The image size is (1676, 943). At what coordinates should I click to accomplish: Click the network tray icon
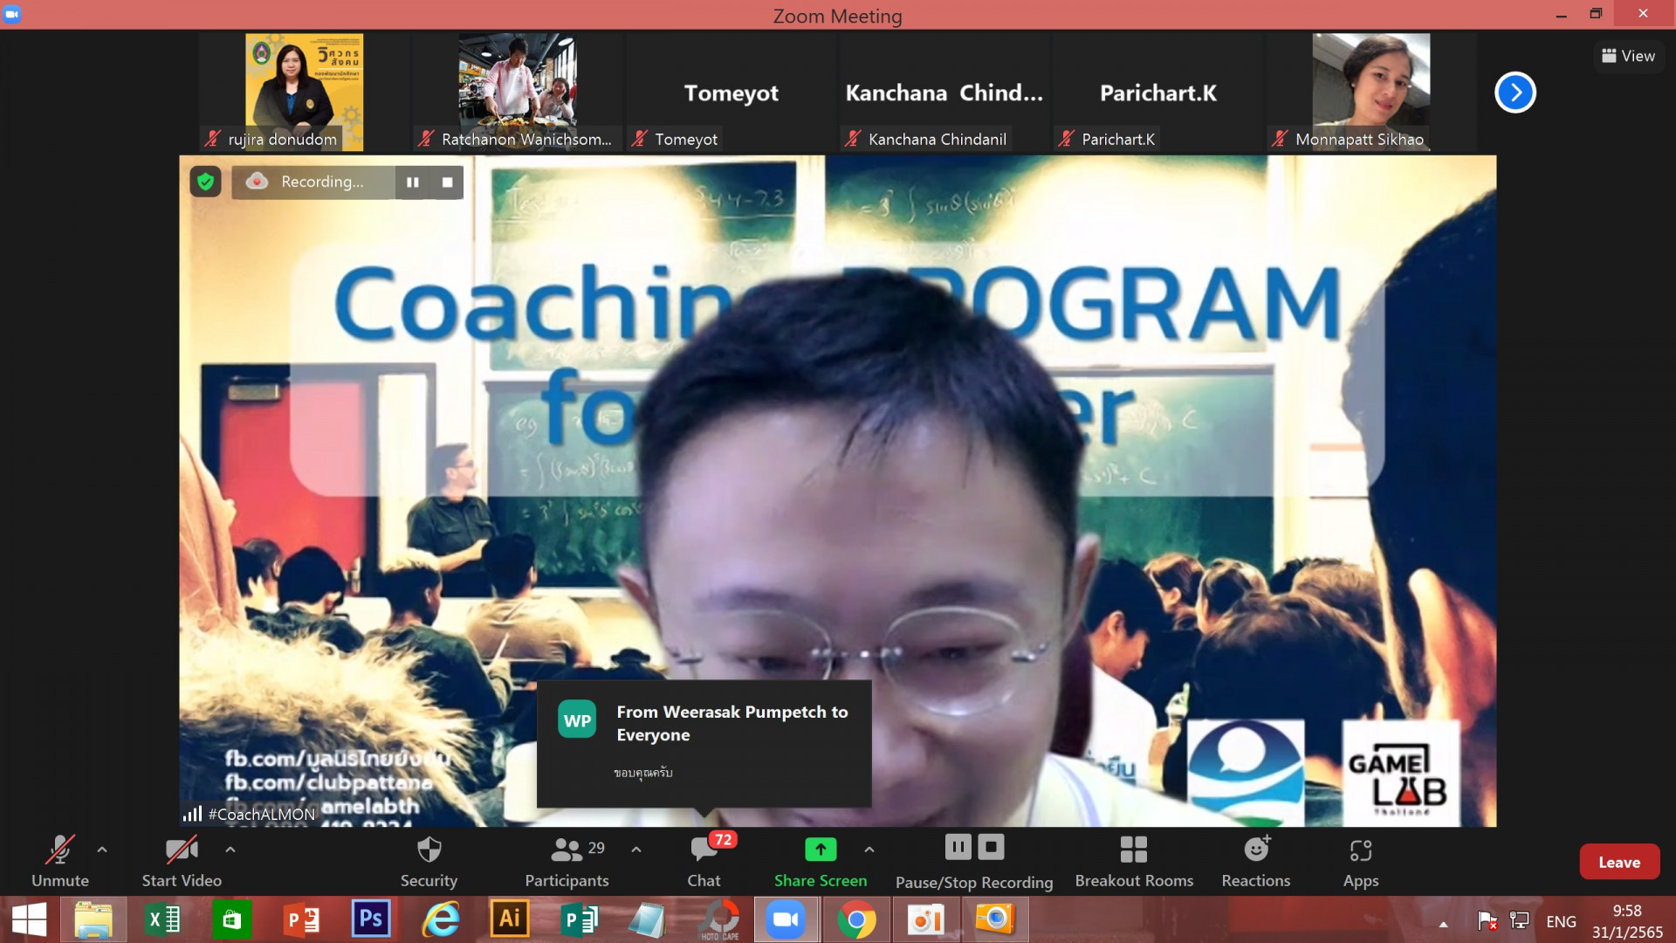point(1520,920)
